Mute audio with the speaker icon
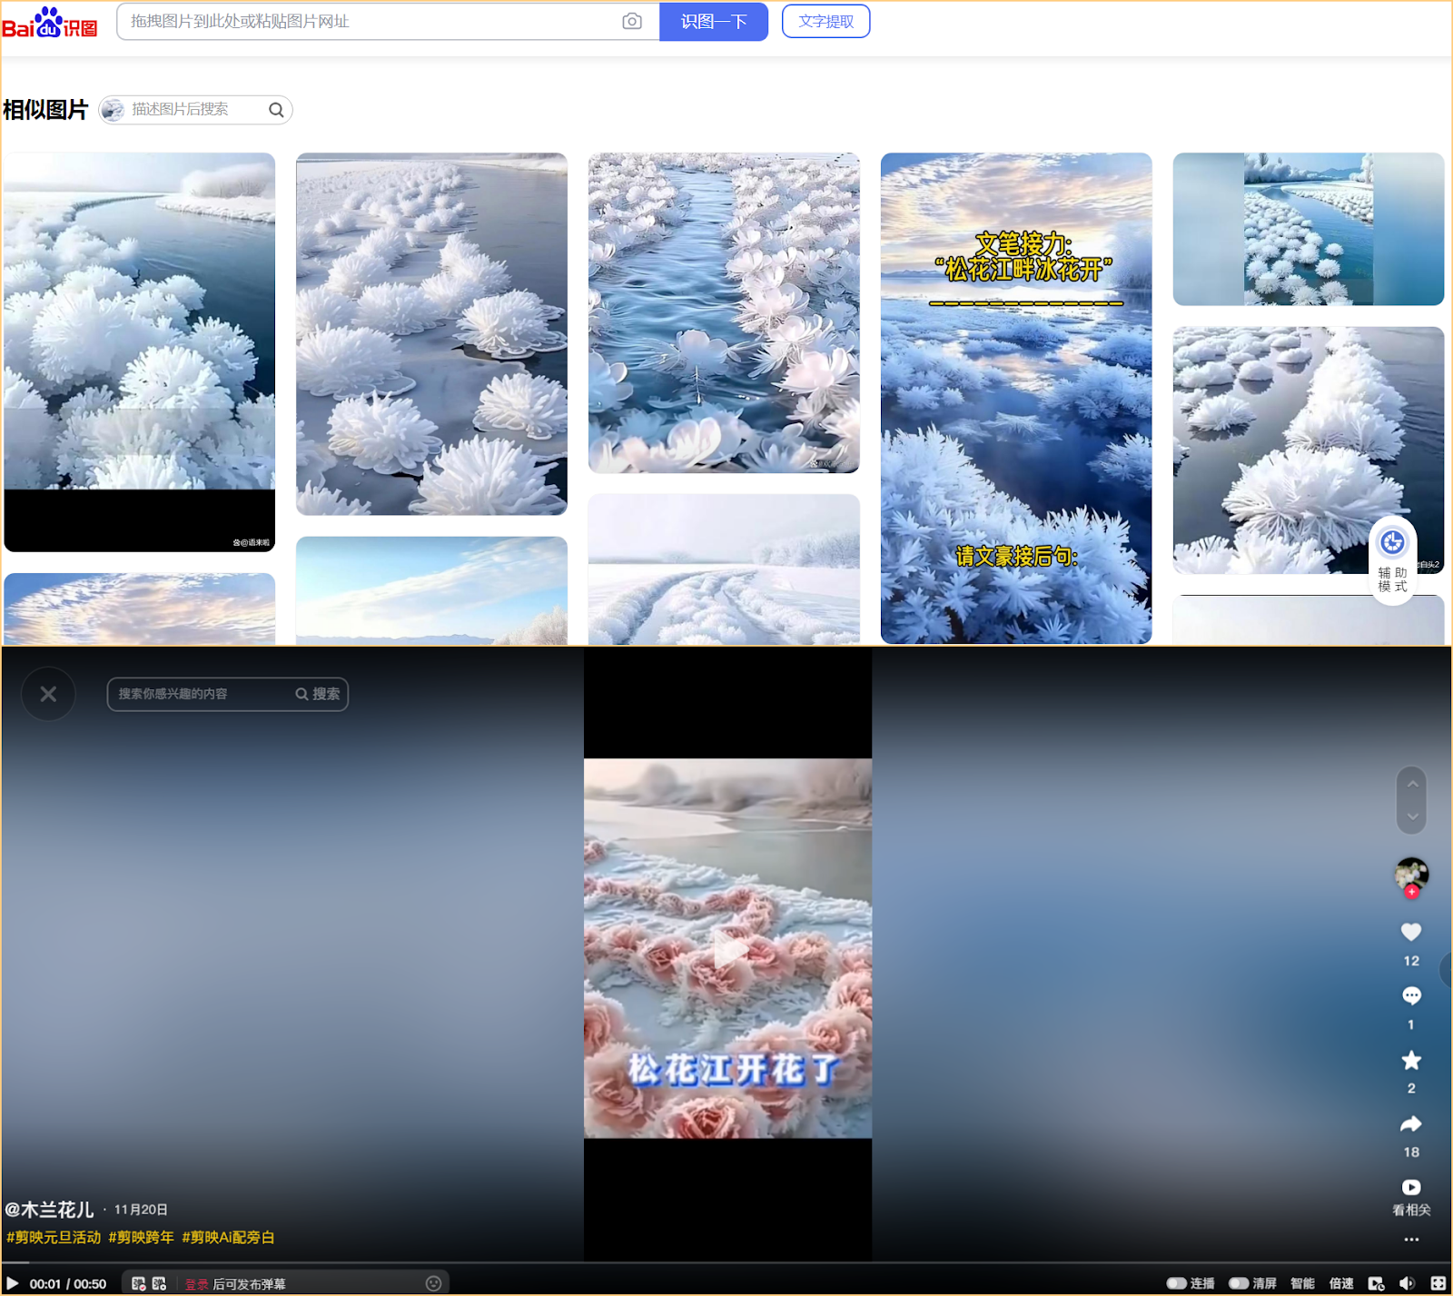The width and height of the screenshot is (1453, 1296). [1407, 1283]
